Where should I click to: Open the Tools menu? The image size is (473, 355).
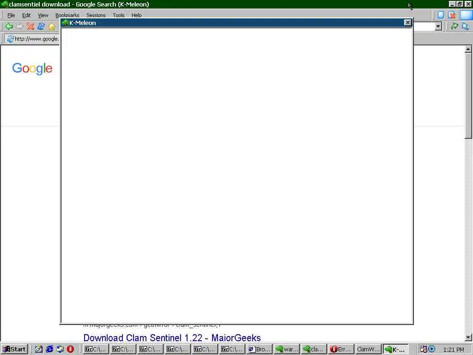pyautogui.click(x=119, y=15)
